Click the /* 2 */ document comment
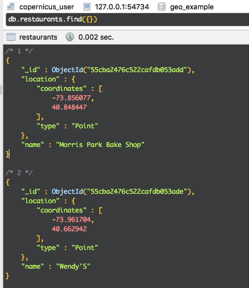Viewport: 249px width, 288px height. (19, 173)
